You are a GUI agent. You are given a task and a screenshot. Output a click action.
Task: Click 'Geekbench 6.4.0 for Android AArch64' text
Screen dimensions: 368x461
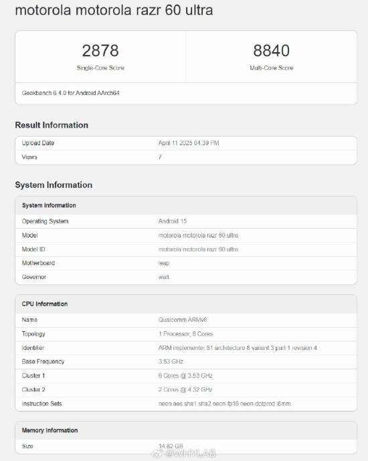[70, 93]
